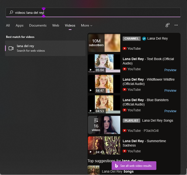The image size is (187, 175).
Task: Open the account sharing icon near ellipsis
Action: coord(167,25)
